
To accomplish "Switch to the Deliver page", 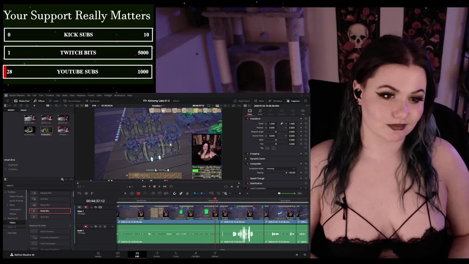I will pos(215,254).
